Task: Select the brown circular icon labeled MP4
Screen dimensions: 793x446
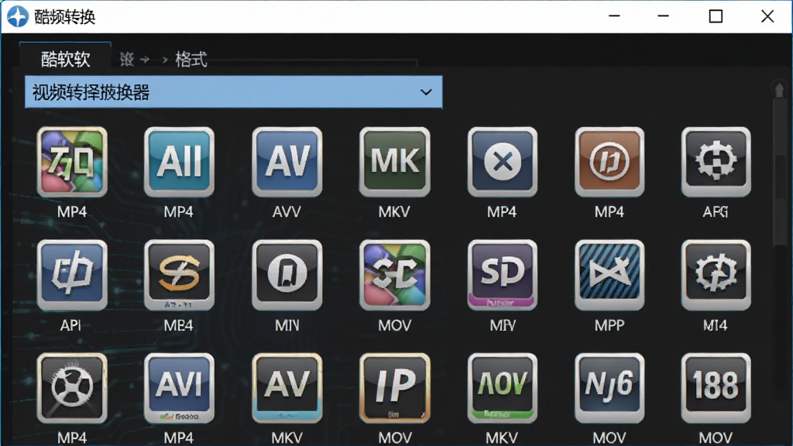Action: click(609, 162)
